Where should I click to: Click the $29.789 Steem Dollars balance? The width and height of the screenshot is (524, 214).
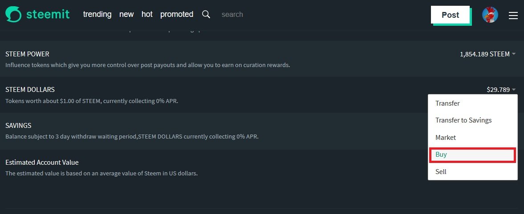click(498, 89)
